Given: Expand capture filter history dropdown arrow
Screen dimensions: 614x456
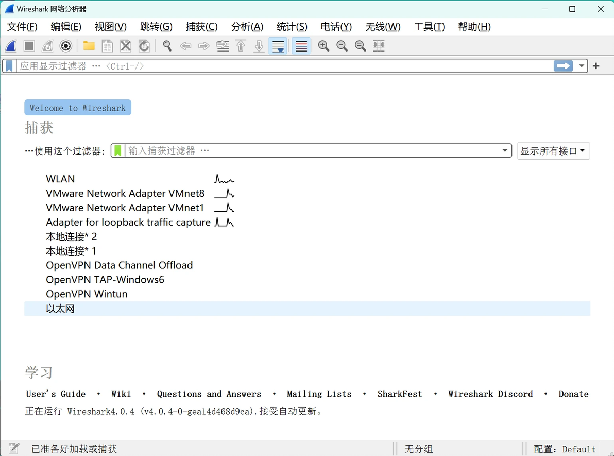Looking at the screenshot, I should (505, 150).
